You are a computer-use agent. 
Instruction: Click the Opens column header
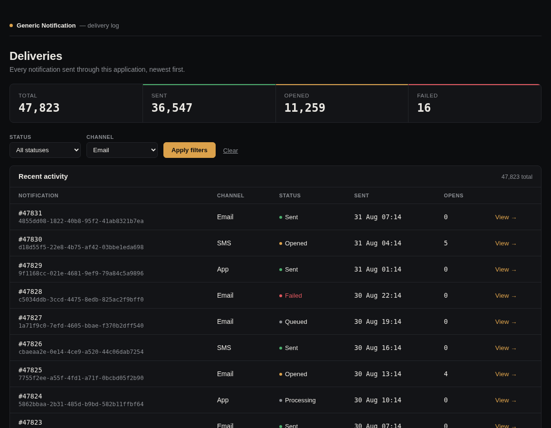tap(454, 195)
